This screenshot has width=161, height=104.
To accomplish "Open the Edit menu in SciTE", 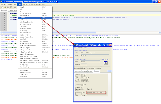I will click(5, 5).
